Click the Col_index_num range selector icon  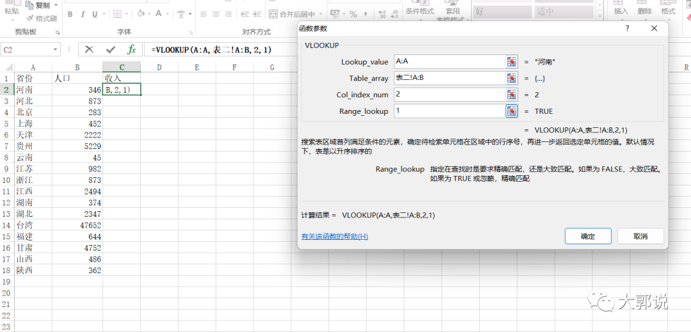tap(512, 95)
